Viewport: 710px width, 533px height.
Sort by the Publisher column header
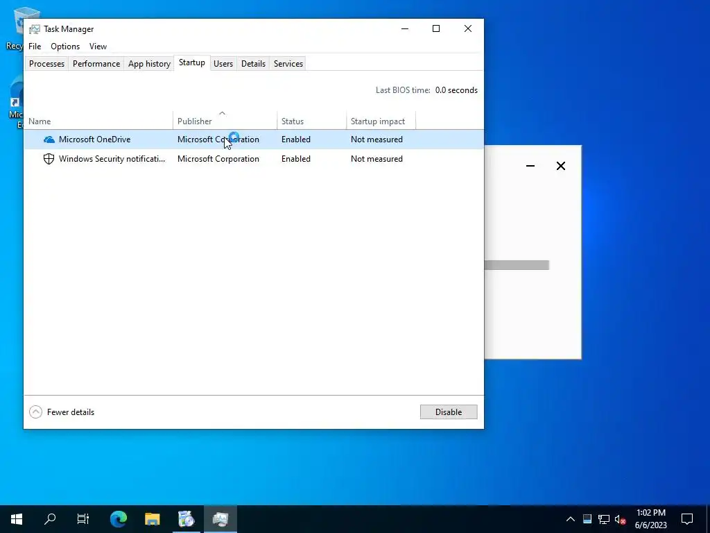[x=225, y=121]
